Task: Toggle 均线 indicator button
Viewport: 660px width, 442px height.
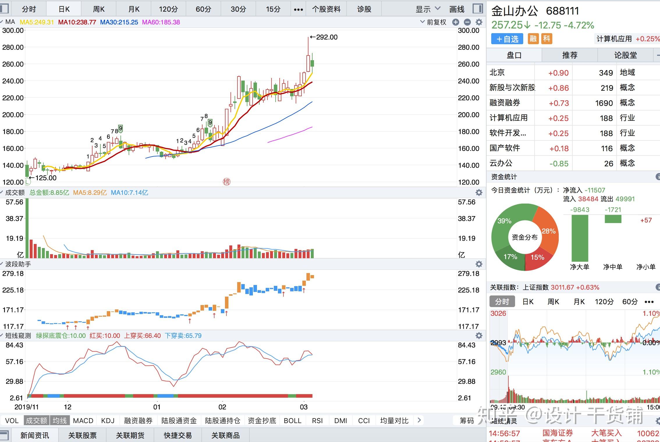Action: [x=60, y=420]
